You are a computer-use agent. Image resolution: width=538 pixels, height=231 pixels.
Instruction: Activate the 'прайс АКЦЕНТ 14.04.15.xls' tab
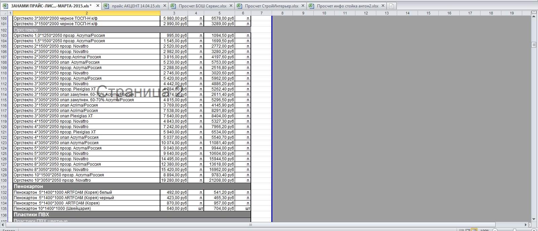coord(136,6)
